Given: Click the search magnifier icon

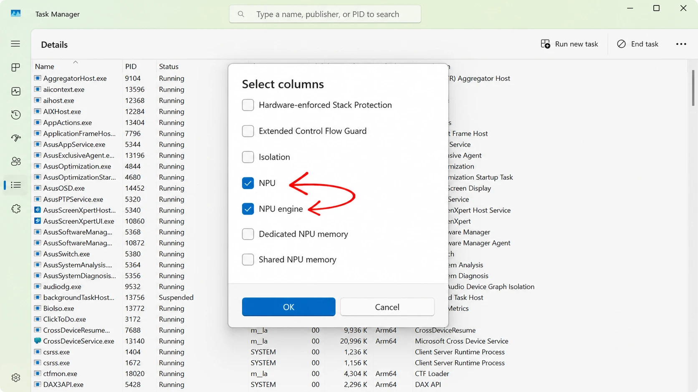Looking at the screenshot, I should coord(241,14).
